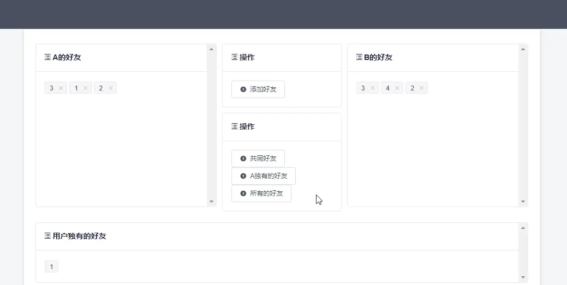Click the A的好友 panel heading

click(x=67, y=57)
